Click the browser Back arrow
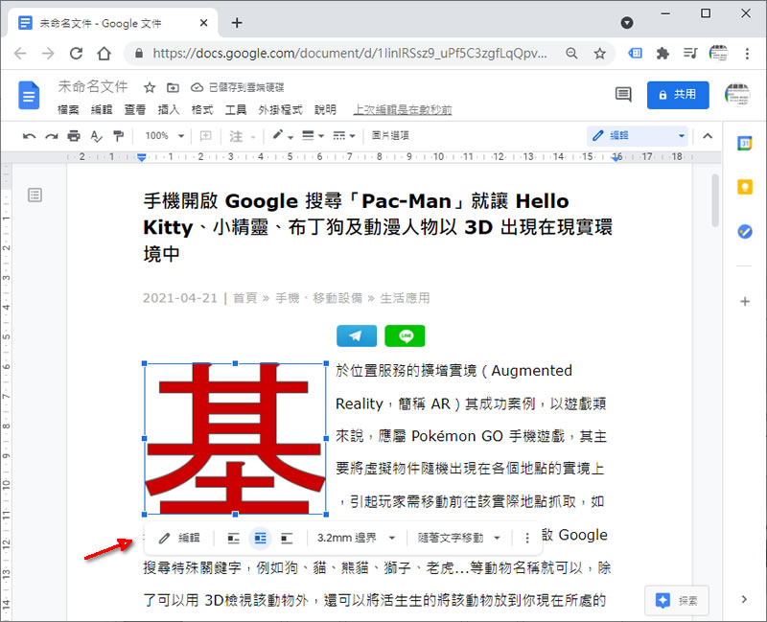Image resolution: width=767 pixels, height=622 pixels. tap(20, 53)
